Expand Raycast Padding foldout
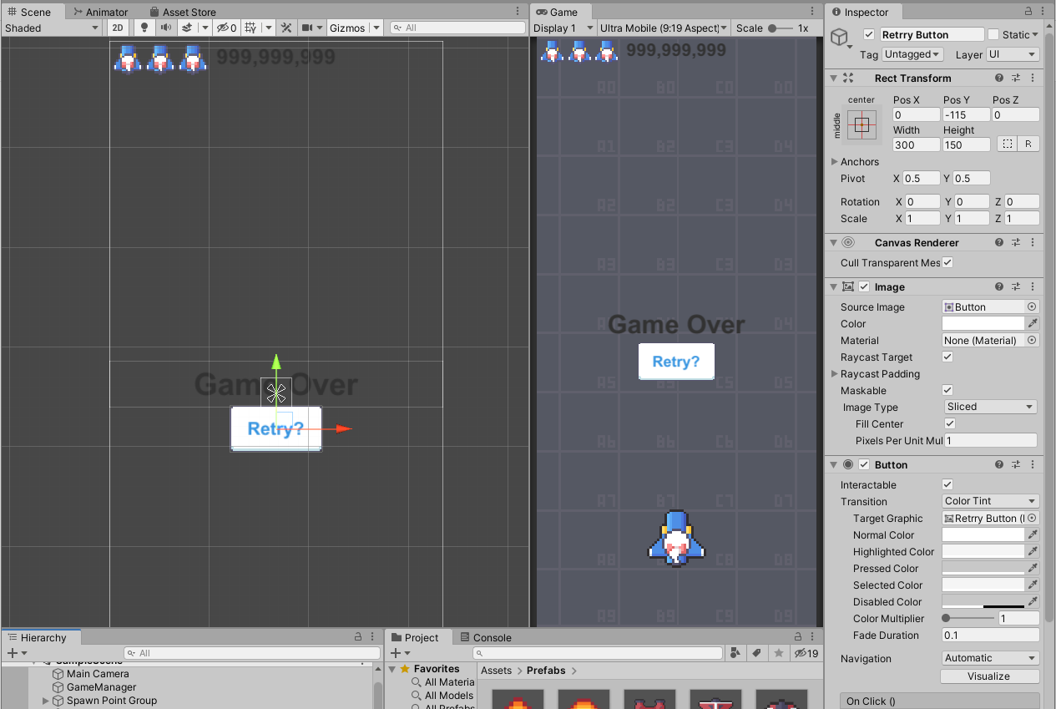This screenshot has width=1056, height=709. click(x=835, y=374)
